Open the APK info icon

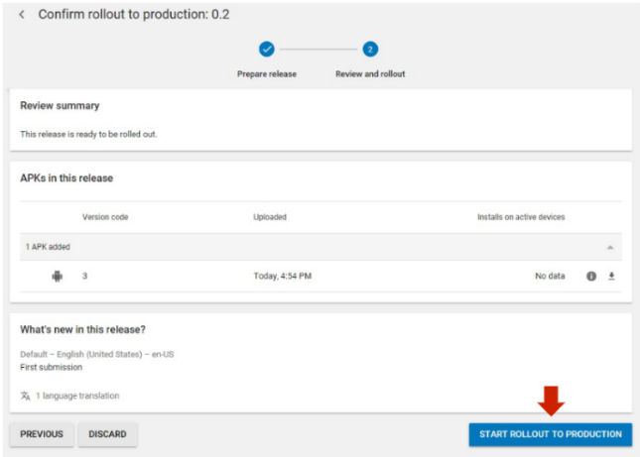(x=591, y=277)
